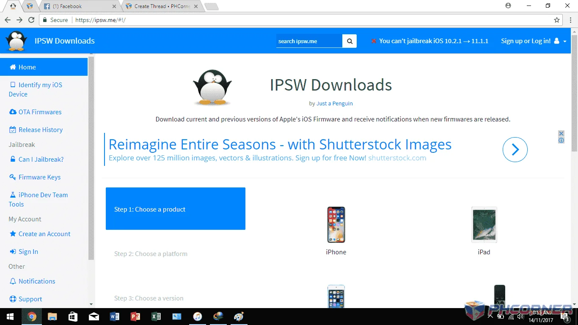This screenshot has height=325, width=578.
Task: Click the OTA Firmwares cloud download icon
Action: 13,112
